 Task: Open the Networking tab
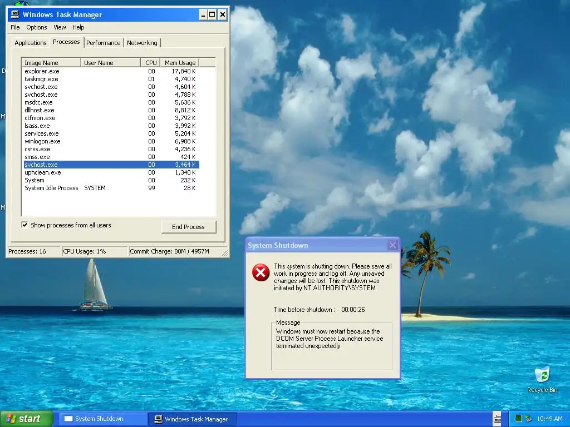point(142,43)
